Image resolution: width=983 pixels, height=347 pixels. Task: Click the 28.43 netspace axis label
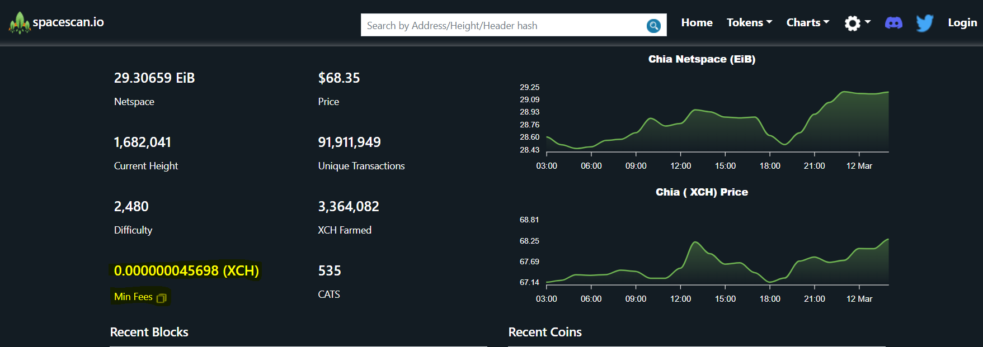click(x=529, y=150)
